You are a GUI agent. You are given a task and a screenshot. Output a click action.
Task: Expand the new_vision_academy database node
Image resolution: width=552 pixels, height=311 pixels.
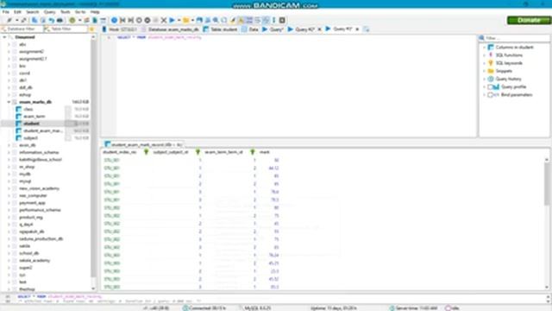pos(9,188)
